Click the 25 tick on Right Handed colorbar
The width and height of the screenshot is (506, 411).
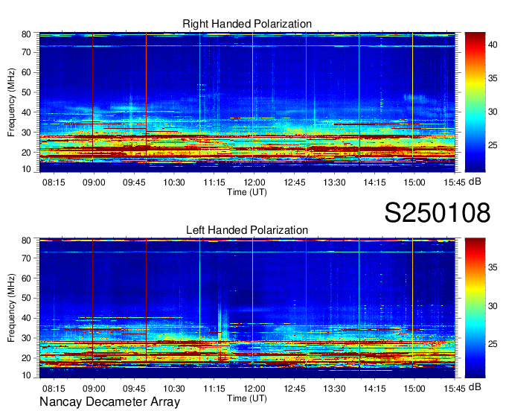tap(493, 145)
